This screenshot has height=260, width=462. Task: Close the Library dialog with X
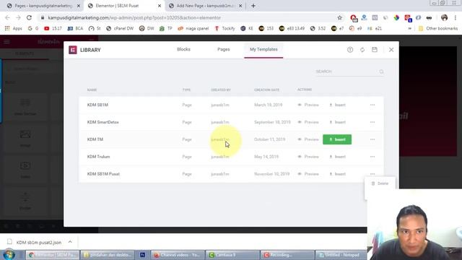(391, 50)
